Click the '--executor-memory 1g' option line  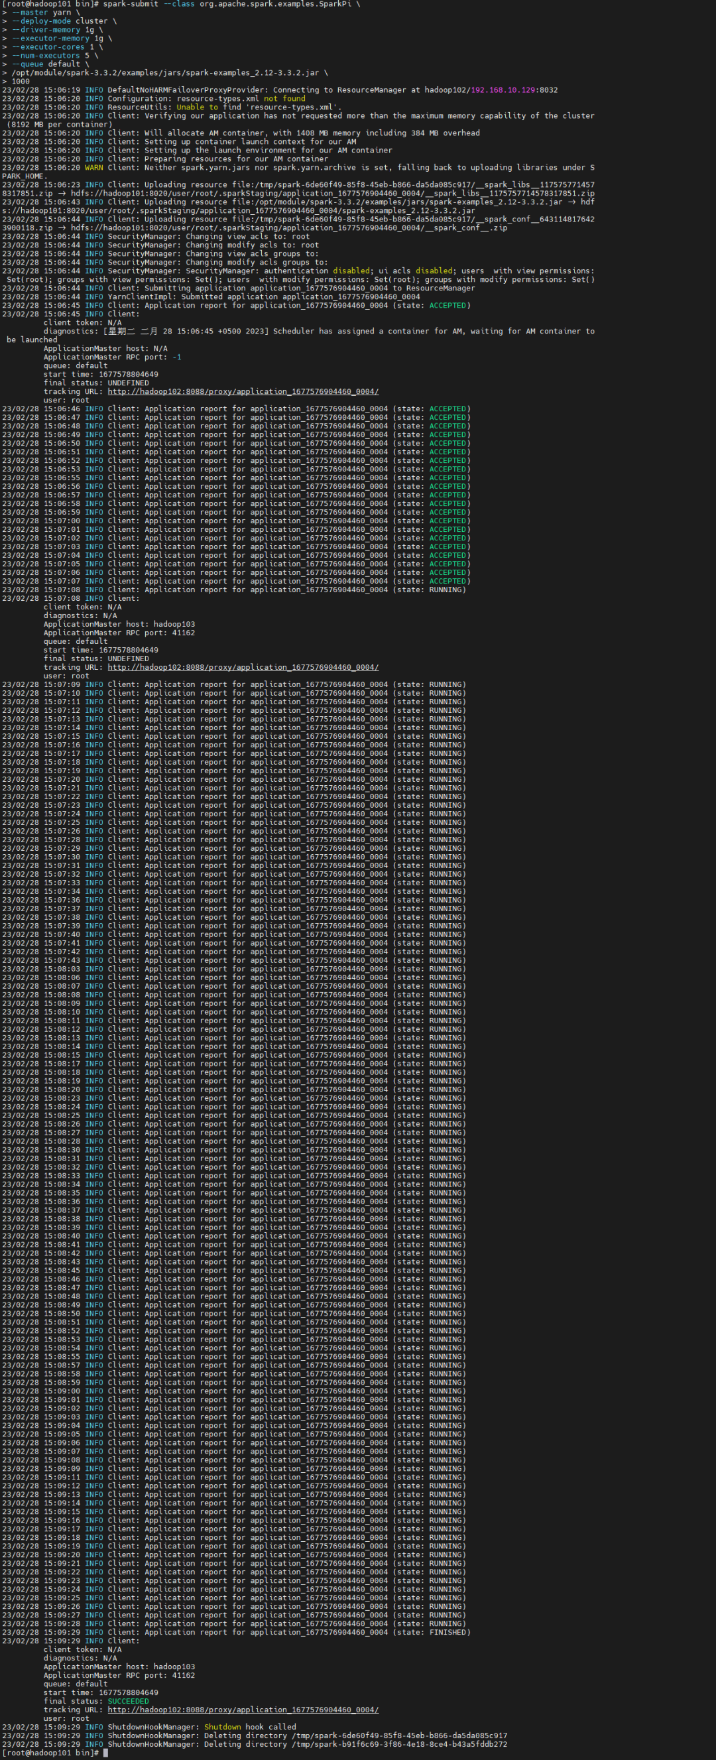(58, 38)
